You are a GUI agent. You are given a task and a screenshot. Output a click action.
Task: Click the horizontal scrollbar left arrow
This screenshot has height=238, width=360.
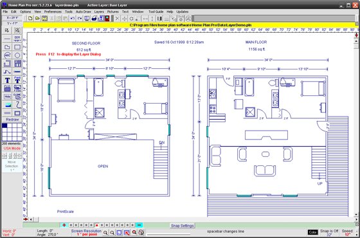pyautogui.click(x=31, y=219)
